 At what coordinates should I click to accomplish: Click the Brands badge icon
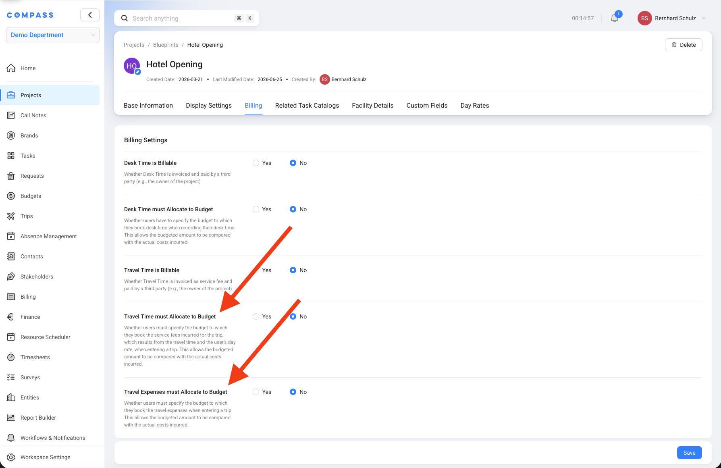point(11,135)
